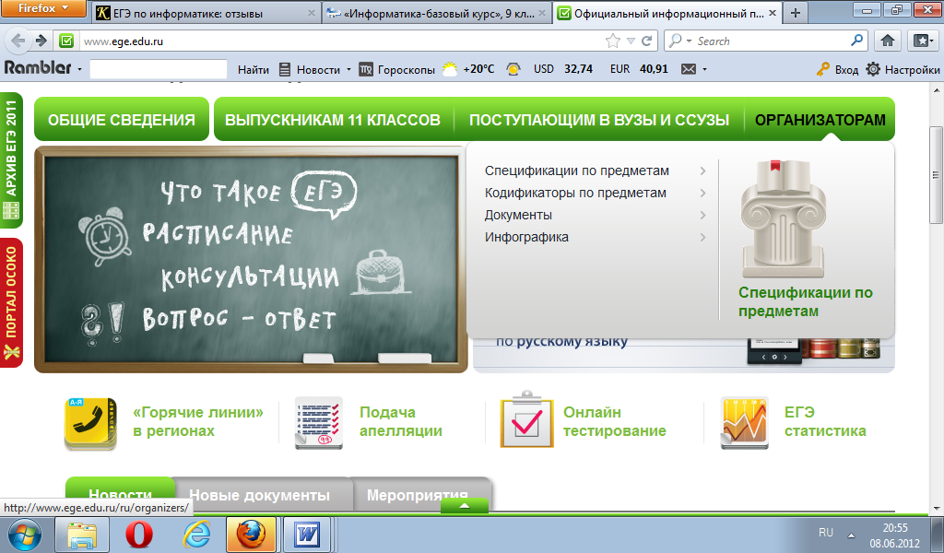944x553 pixels.
Task: Open the bookmarks toolbar icon
Action: pos(923,41)
